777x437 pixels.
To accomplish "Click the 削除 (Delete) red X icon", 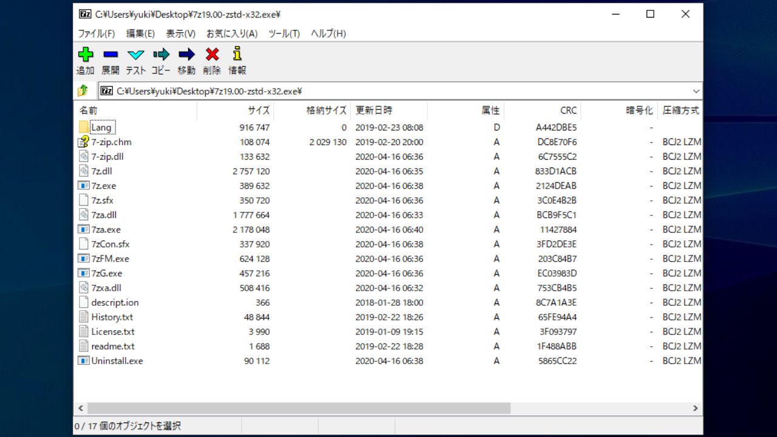I will 212,54.
